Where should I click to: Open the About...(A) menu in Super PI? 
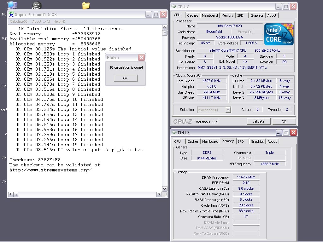(x=41, y=21)
